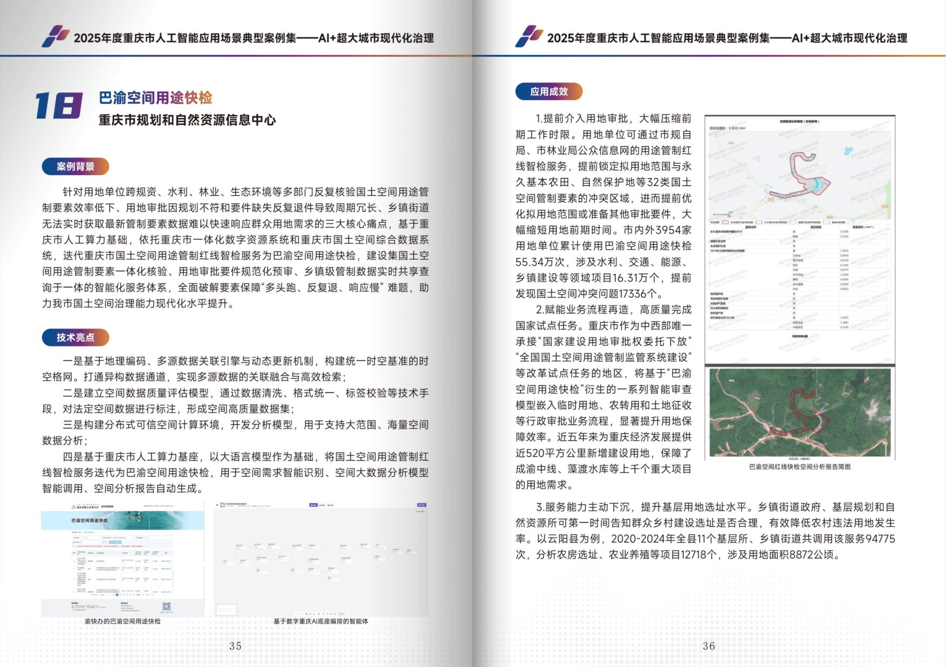Open the satellite imagery photo with red outline

point(799,413)
